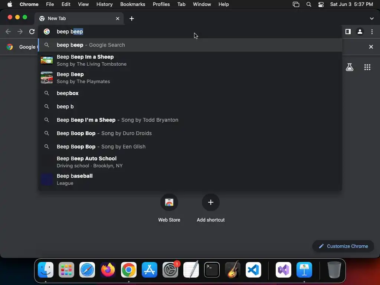380x285 pixels.
Task: Open Launchpad from the dock
Action: (x=66, y=270)
